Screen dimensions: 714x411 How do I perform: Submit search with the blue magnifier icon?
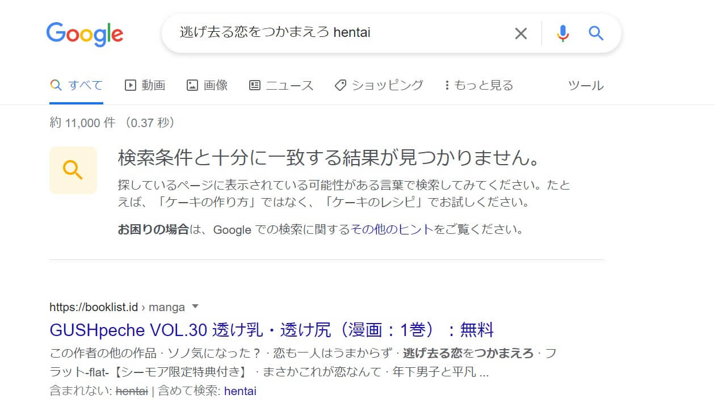(595, 33)
